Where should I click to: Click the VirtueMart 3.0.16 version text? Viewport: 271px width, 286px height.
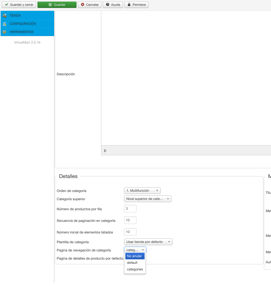(x=27, y=42)
